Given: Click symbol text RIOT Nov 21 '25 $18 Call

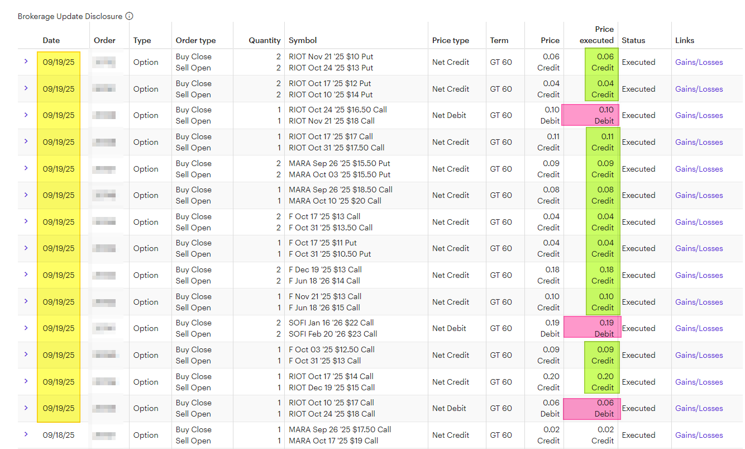Looking at the screenshot, I should click(x=332, y=121).
